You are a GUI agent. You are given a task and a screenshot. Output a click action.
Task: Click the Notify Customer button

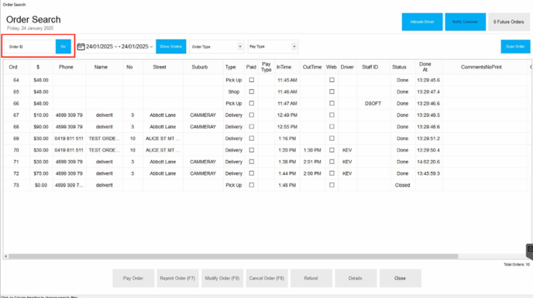(466, 22)
